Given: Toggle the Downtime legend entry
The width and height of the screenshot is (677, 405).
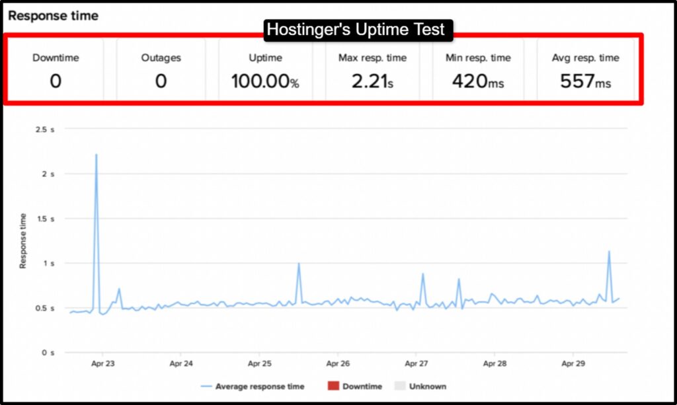Looking at the screenshot, I should [x=355, y=386].
